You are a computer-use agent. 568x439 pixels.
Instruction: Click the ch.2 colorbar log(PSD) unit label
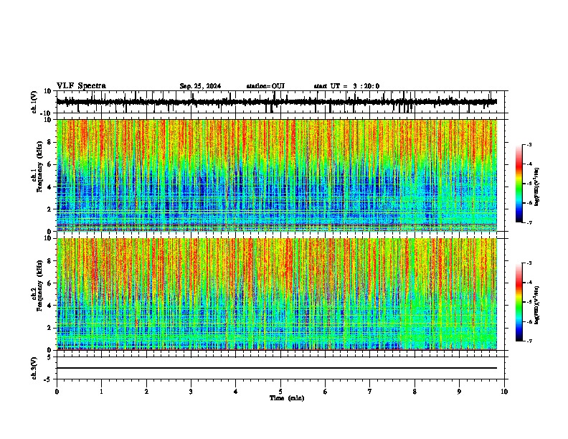coord(537,305)
